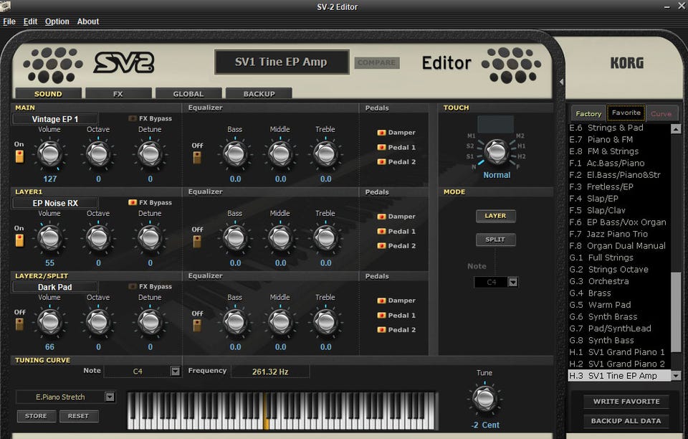Click the LAYER1 Equalizer Middle knob
This screenshot has height=439, width=688.
point(280,237)
